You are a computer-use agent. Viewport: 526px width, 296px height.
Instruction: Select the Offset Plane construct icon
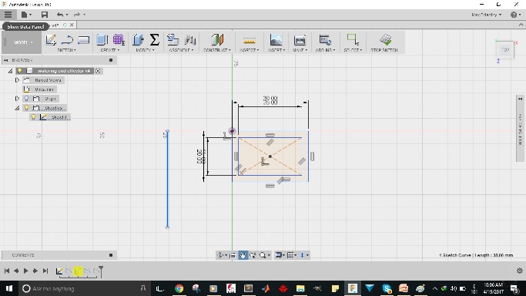click(x=217, y=40)
